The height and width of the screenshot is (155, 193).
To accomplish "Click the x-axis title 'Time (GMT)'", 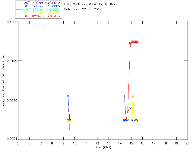I will coord(103,147).
